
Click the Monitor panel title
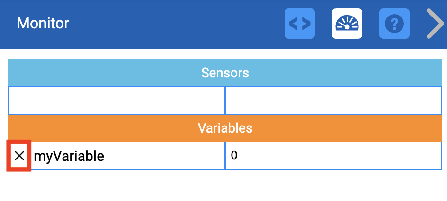click(43, 23)
